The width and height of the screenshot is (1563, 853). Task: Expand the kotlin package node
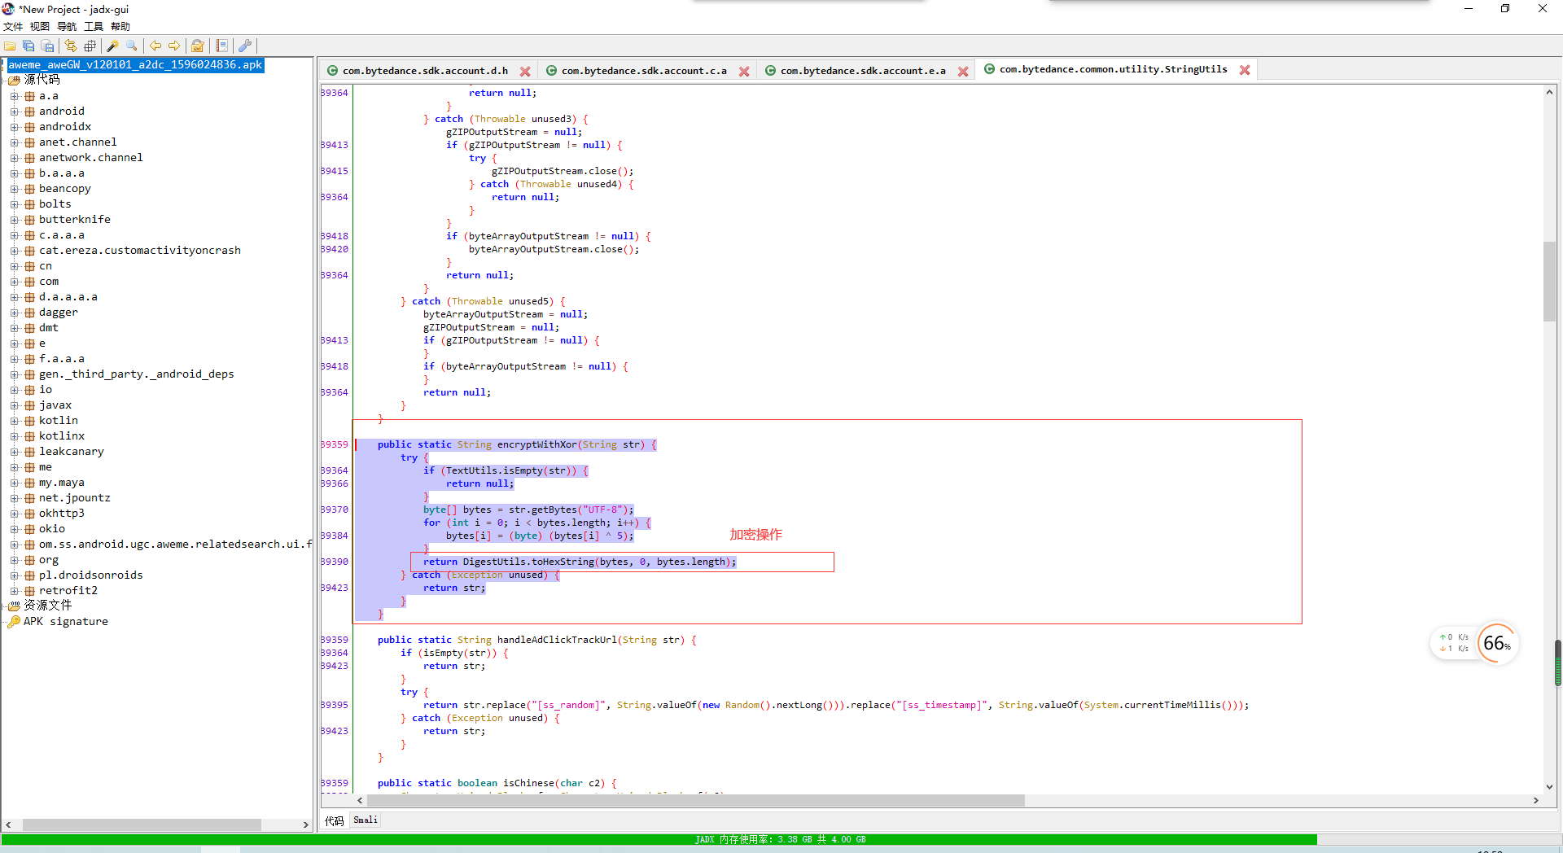pos(15,421)
